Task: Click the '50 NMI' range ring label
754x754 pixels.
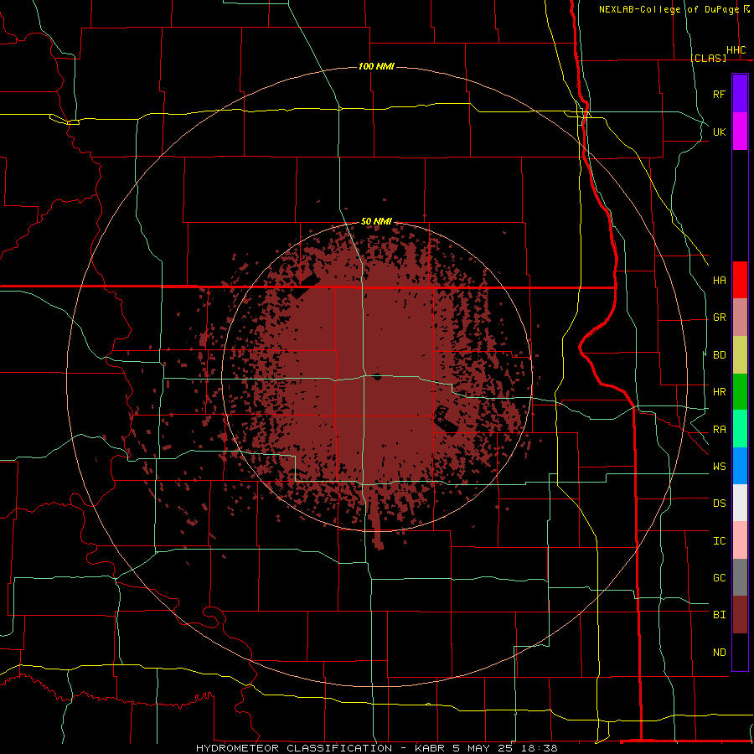Action: pyautogui.click(x=376, y=221)
